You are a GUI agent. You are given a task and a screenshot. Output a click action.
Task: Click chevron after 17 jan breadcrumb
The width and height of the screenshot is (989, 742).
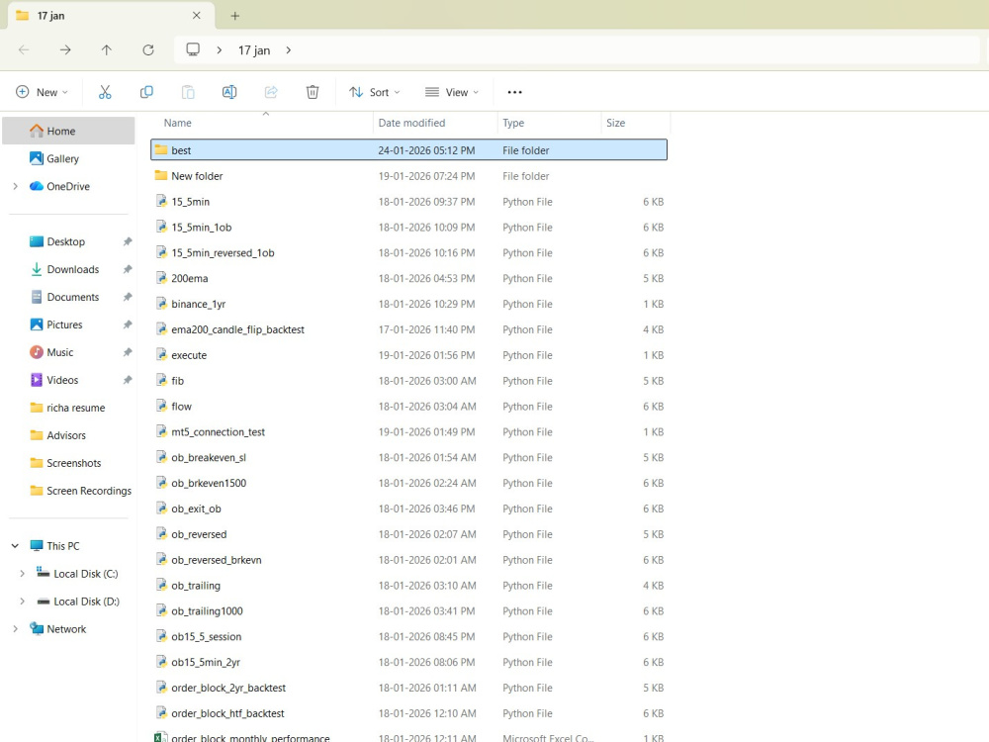pyautogui.click(x=288, y=49)
